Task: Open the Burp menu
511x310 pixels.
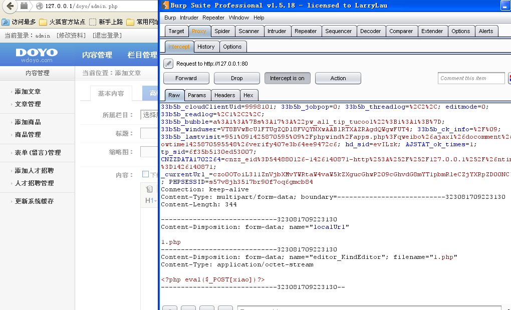Action: pyautogui.click(x=170, y=18)
